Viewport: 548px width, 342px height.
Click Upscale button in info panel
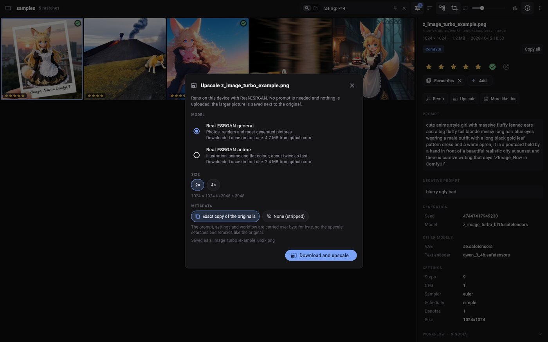click(464, 98)
